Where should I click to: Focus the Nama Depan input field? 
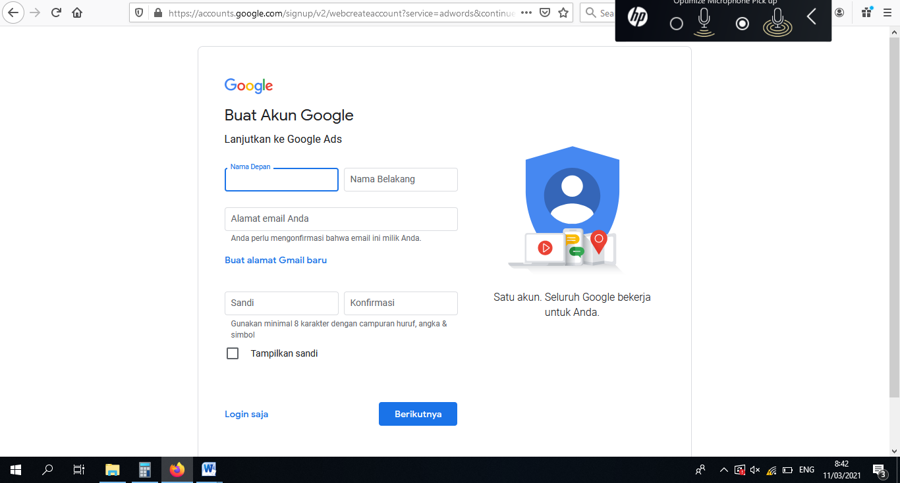[281, 180]
